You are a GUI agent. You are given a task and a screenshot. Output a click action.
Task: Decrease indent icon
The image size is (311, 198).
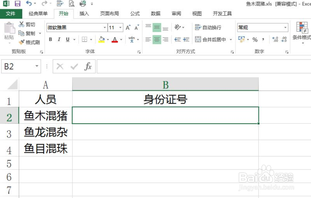tap(178, 39)
